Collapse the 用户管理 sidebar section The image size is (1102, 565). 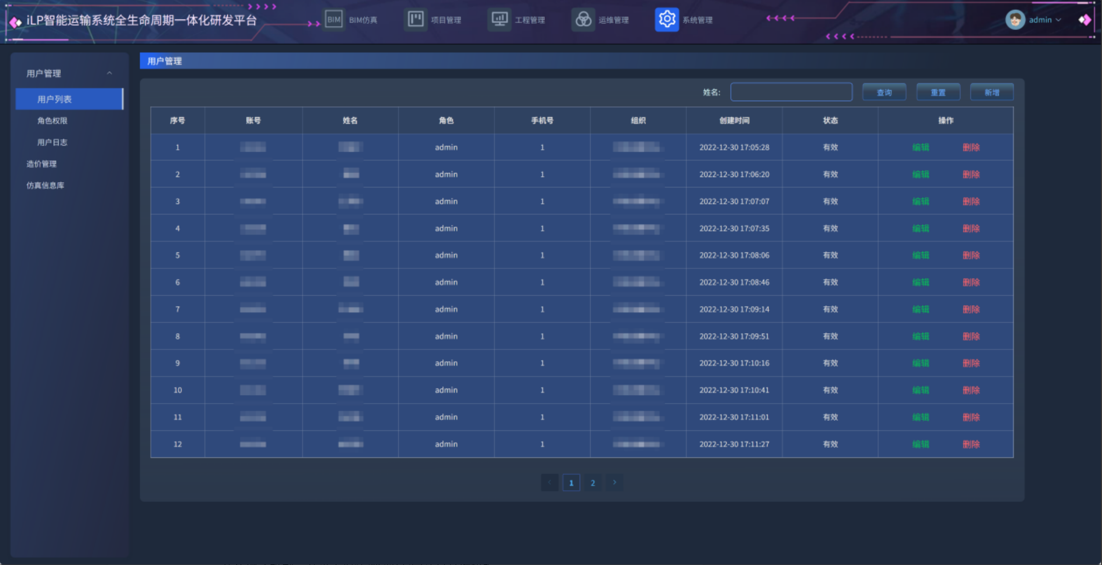[109, 73]
